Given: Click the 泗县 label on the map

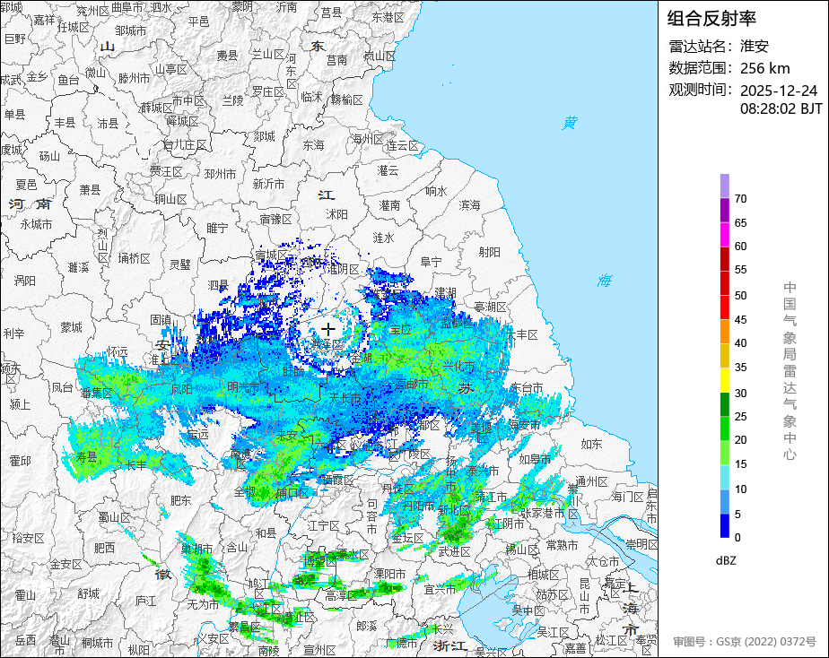Looking at the screenshot, I should [218, 286].
